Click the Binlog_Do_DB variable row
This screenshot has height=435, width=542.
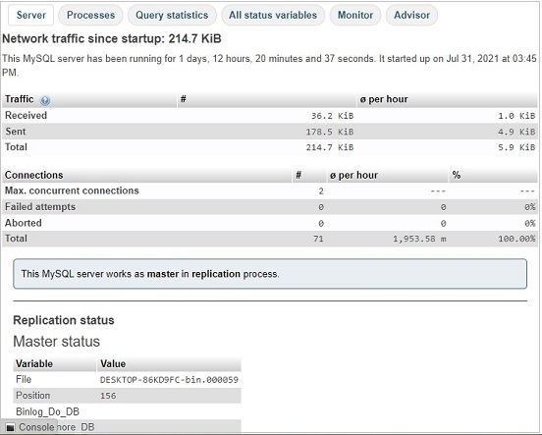click(128, 411)
